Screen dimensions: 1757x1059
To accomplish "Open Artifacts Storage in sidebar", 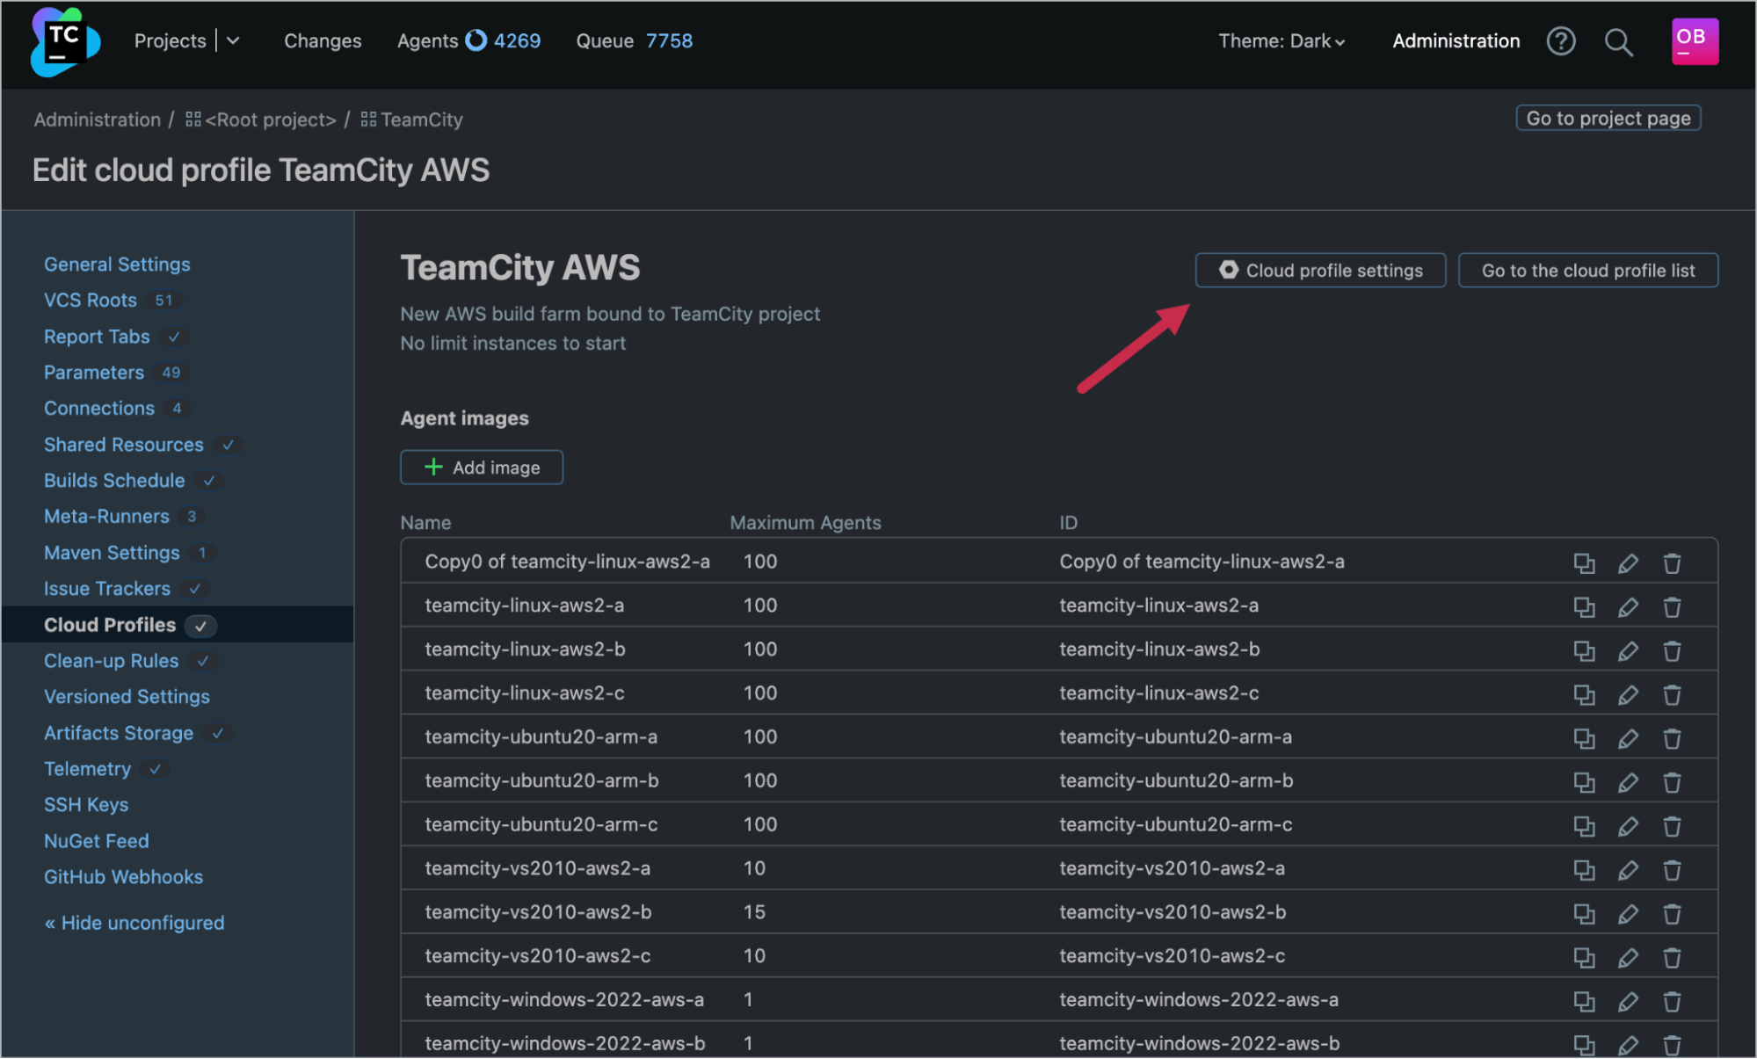I will coord(119,733).
